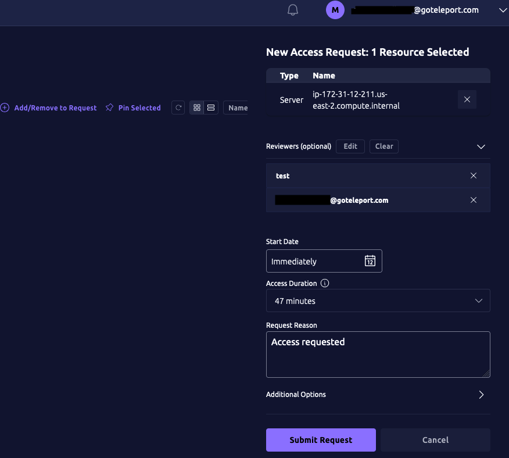Click the notification bell icon
The height and width of the screenshot is (458, 509).
293,10
